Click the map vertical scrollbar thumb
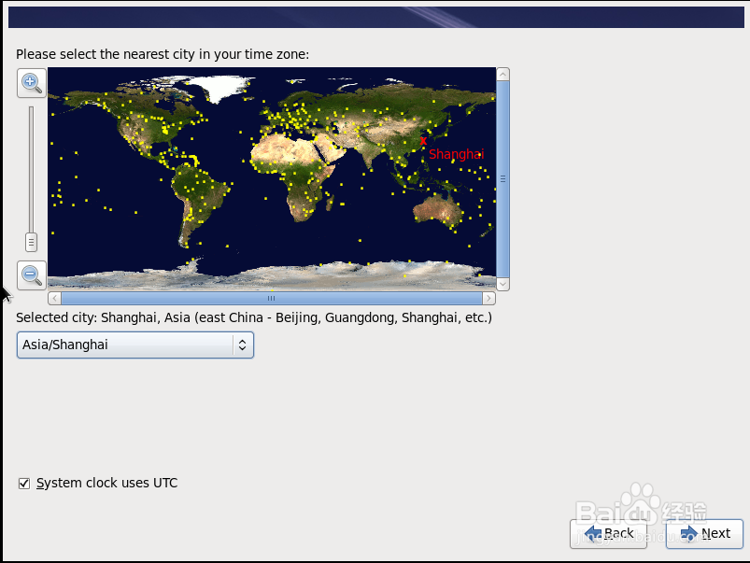This screenshot has height=563, width=750. click(502, 179)
